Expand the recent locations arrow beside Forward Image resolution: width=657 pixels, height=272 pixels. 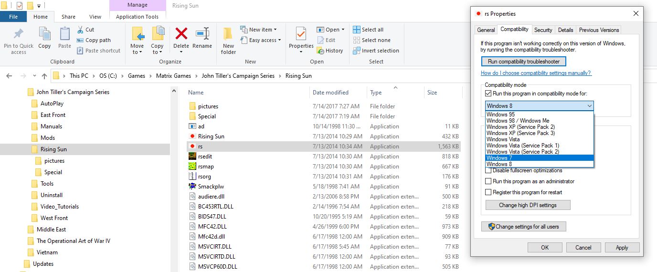pos(33,75)
